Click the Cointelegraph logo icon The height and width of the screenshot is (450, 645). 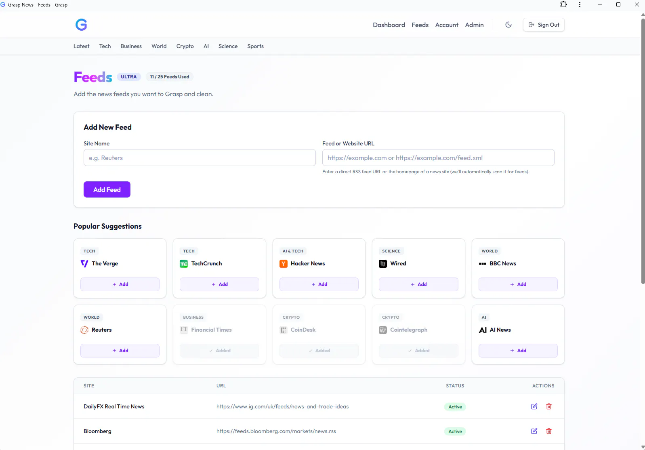tap(383, 330)
